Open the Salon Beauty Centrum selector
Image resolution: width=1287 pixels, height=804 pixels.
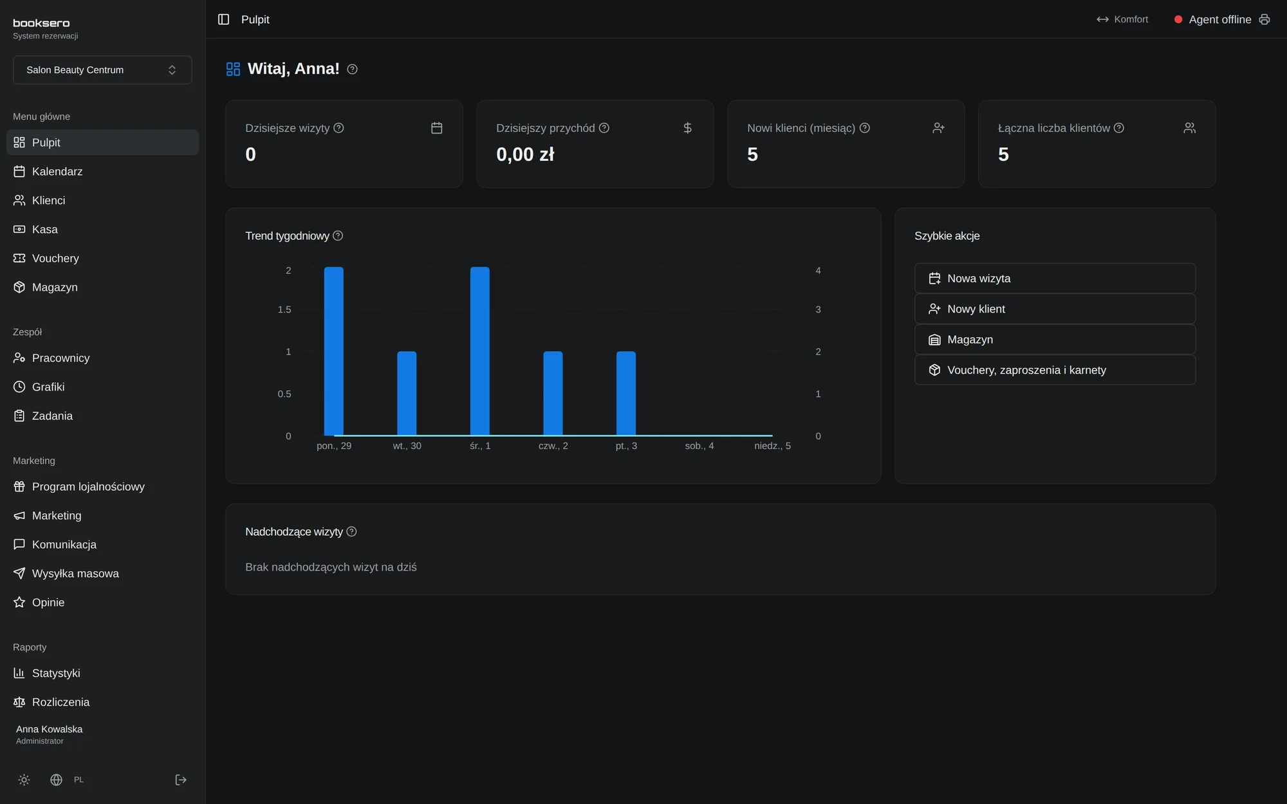(102, 69)
